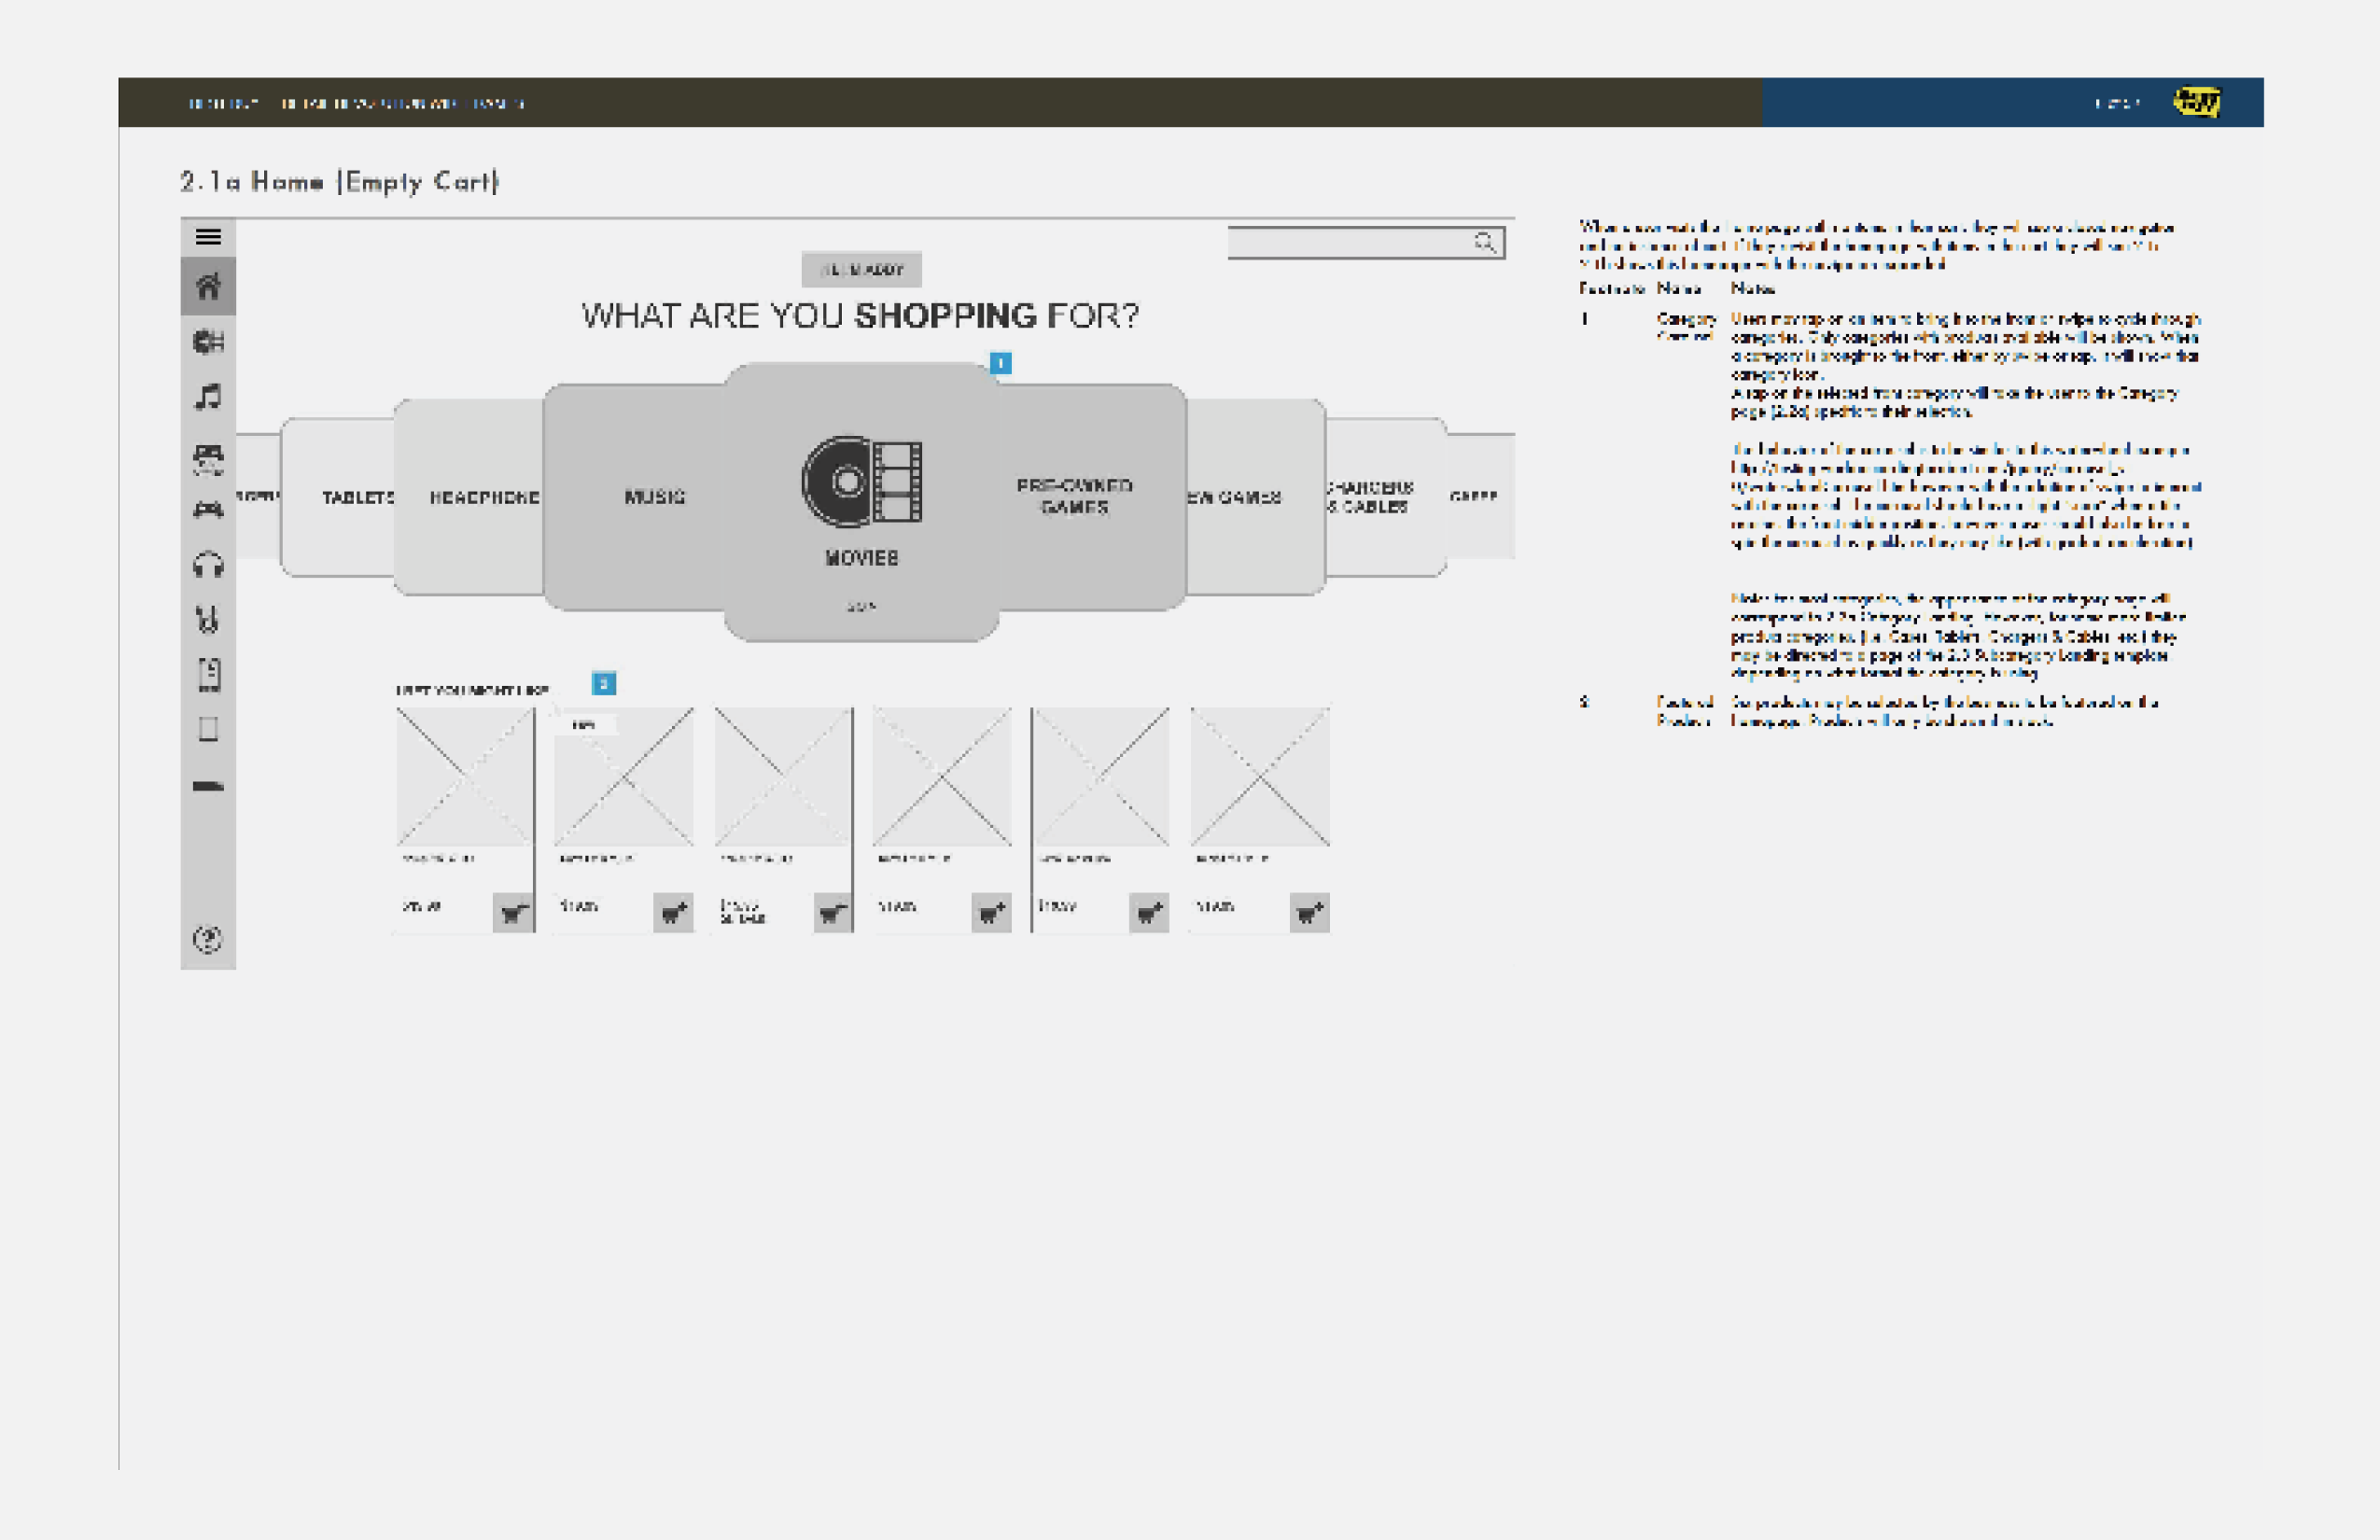Select the Home icon in sidebar
The width and height of the screenshot is (2380, 1540).
point(208,287)
